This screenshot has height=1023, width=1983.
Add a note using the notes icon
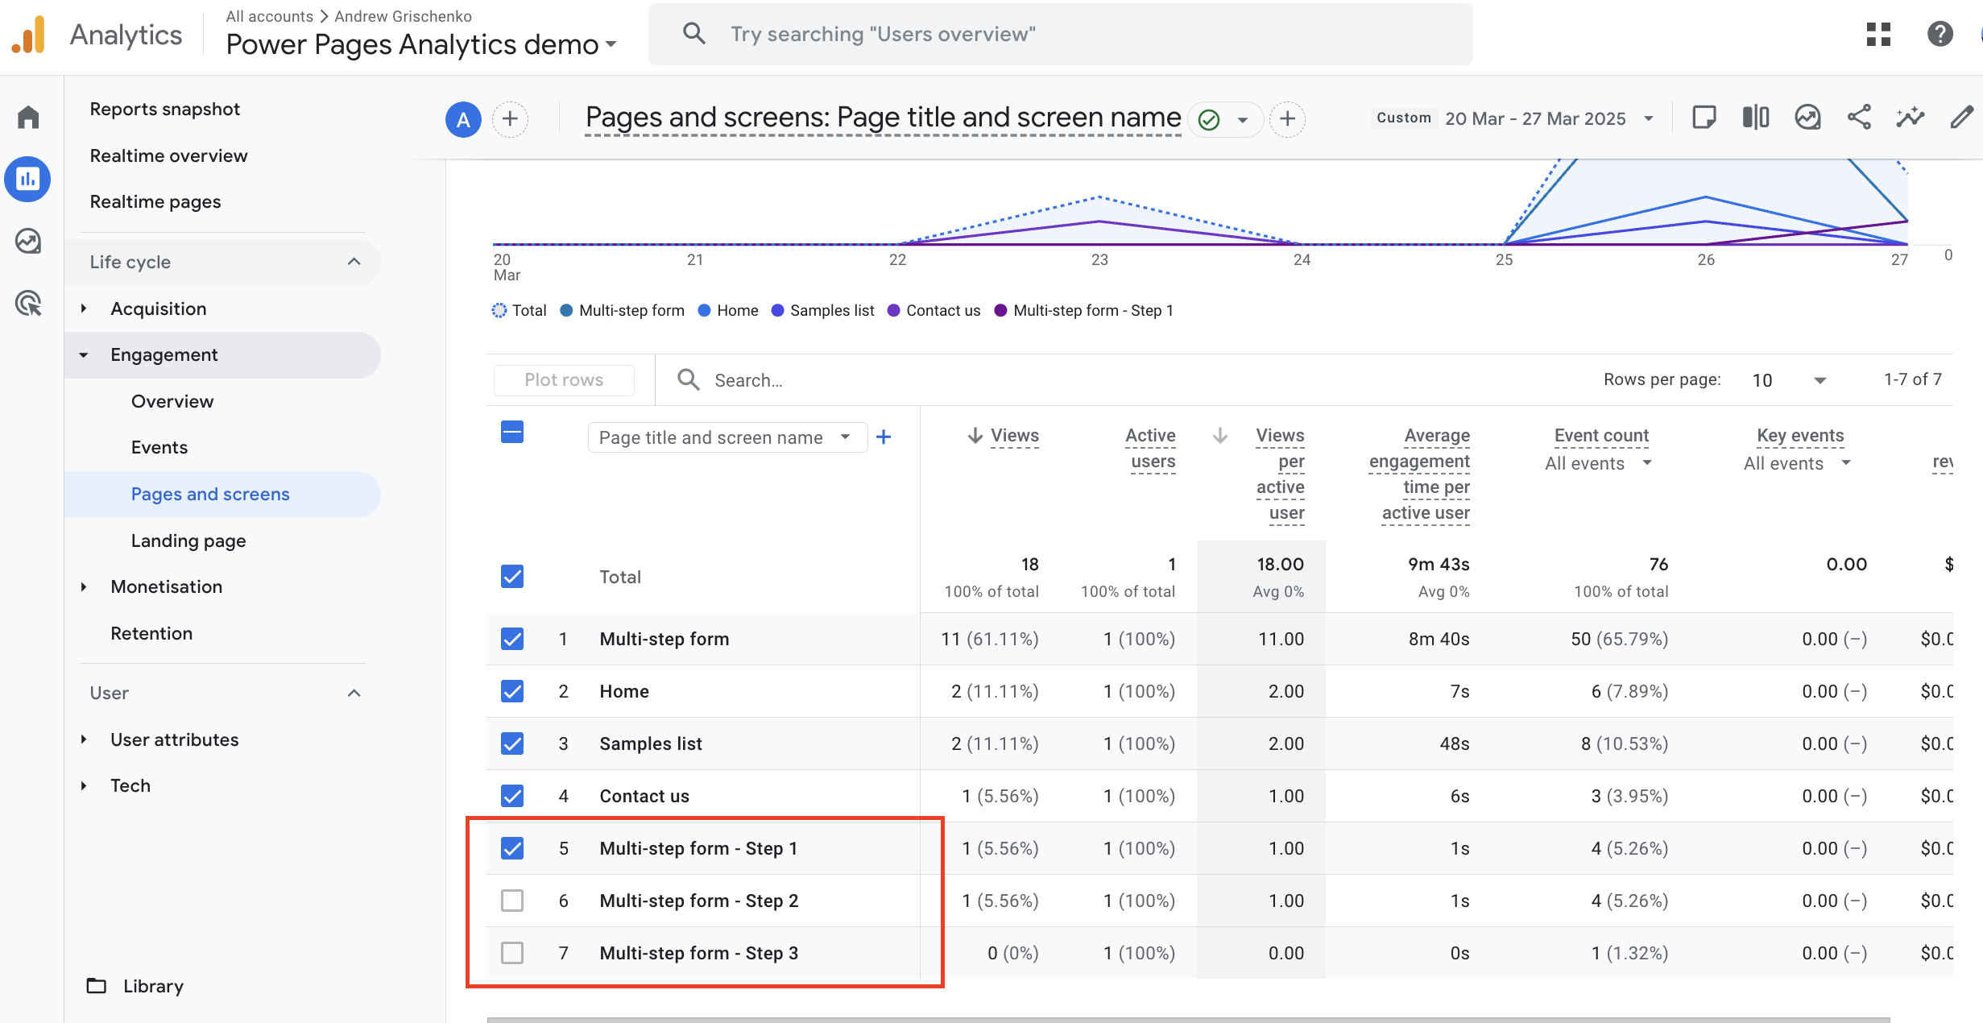pyautogui.click(x=1704, y=118)
